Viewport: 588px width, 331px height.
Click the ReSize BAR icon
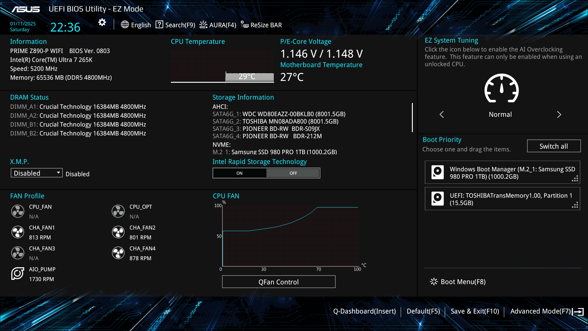click(x=244, y=25)
